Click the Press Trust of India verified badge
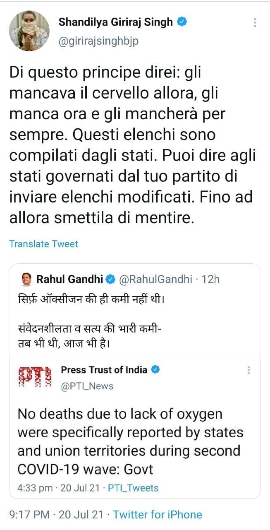The width and height of the screenshot is (270, 530). (x=155, y=369)
